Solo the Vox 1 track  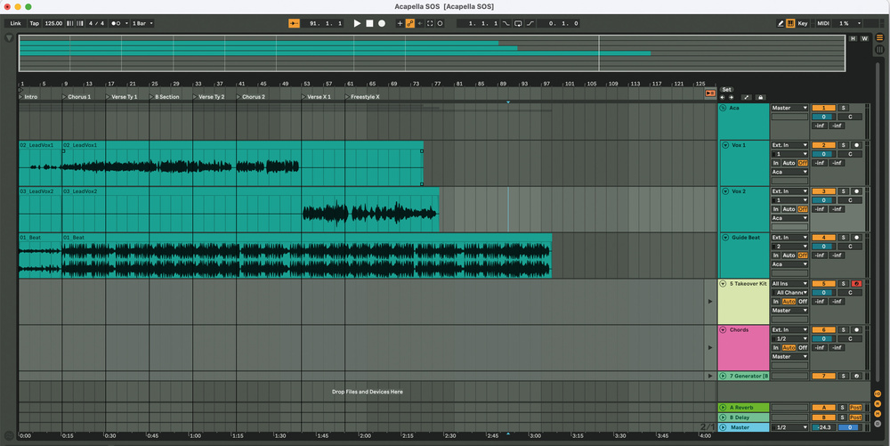coord(844,145)
